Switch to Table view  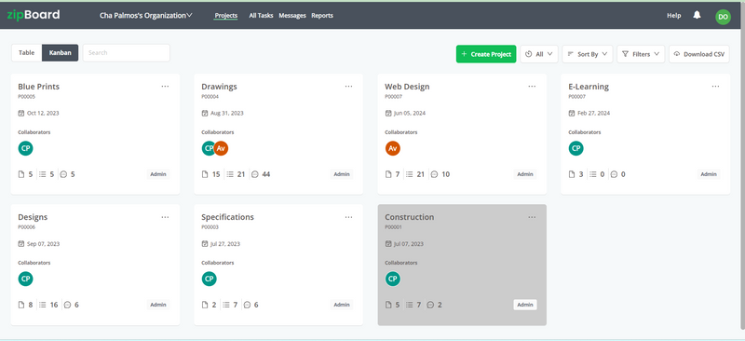click(x=27, y=53)
